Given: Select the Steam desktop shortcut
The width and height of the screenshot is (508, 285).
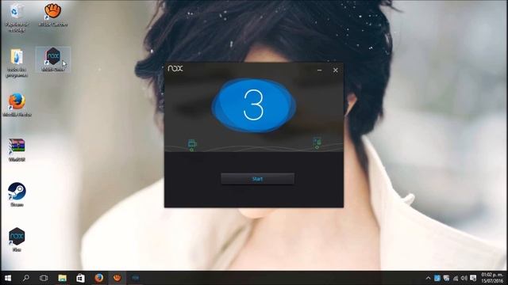Looking at the screenshot, I should point(17,195).
